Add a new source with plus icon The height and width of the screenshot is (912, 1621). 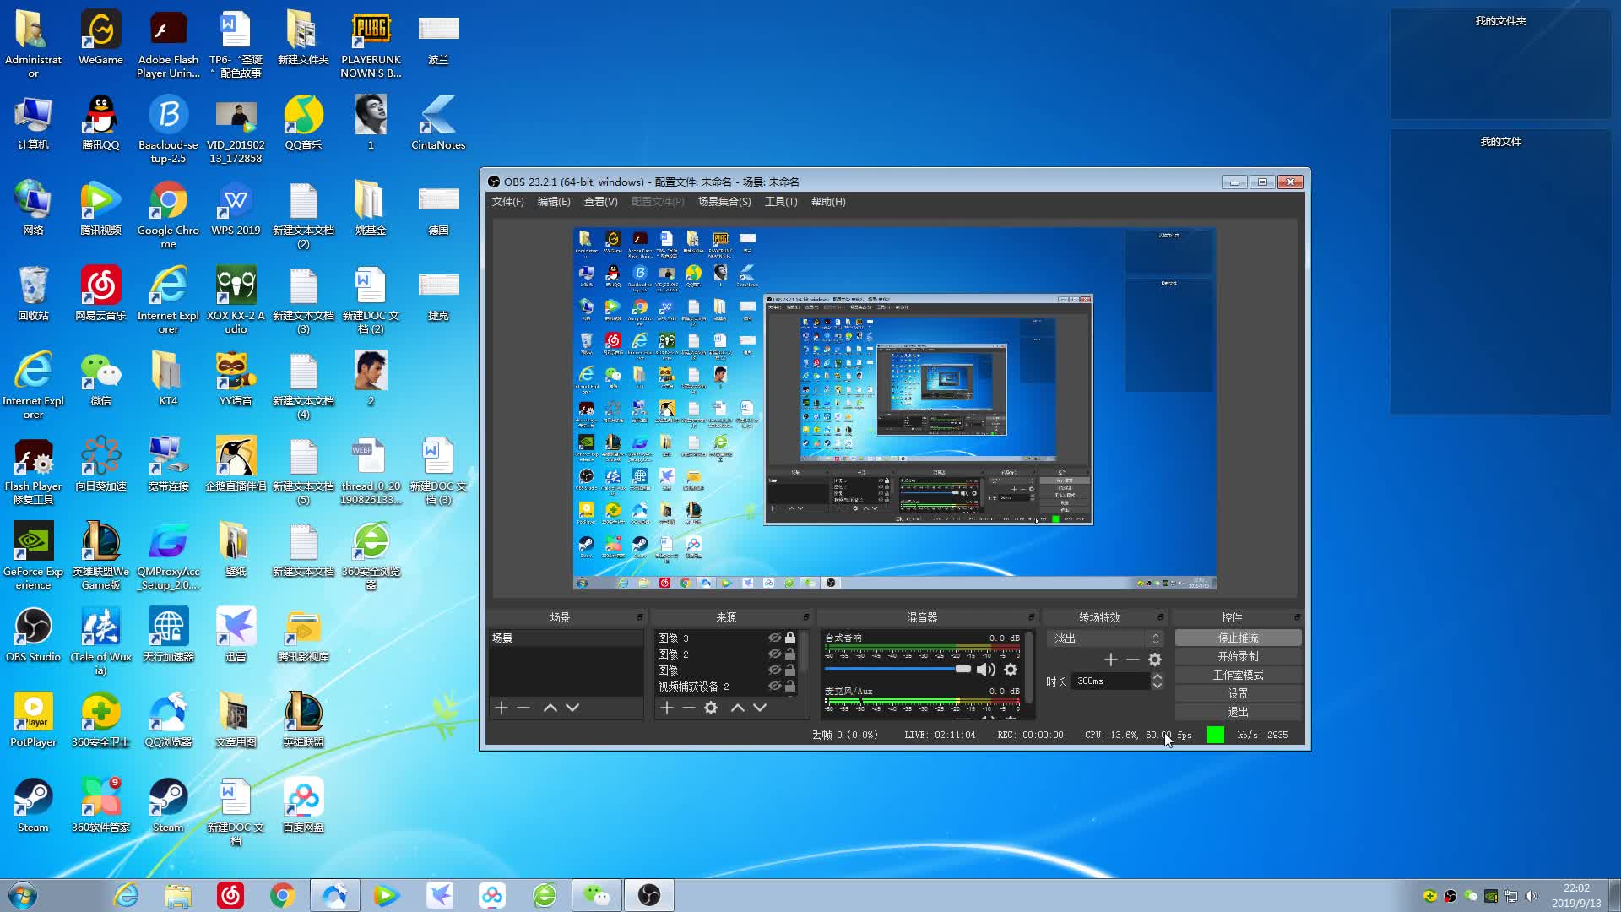point(667,708)
